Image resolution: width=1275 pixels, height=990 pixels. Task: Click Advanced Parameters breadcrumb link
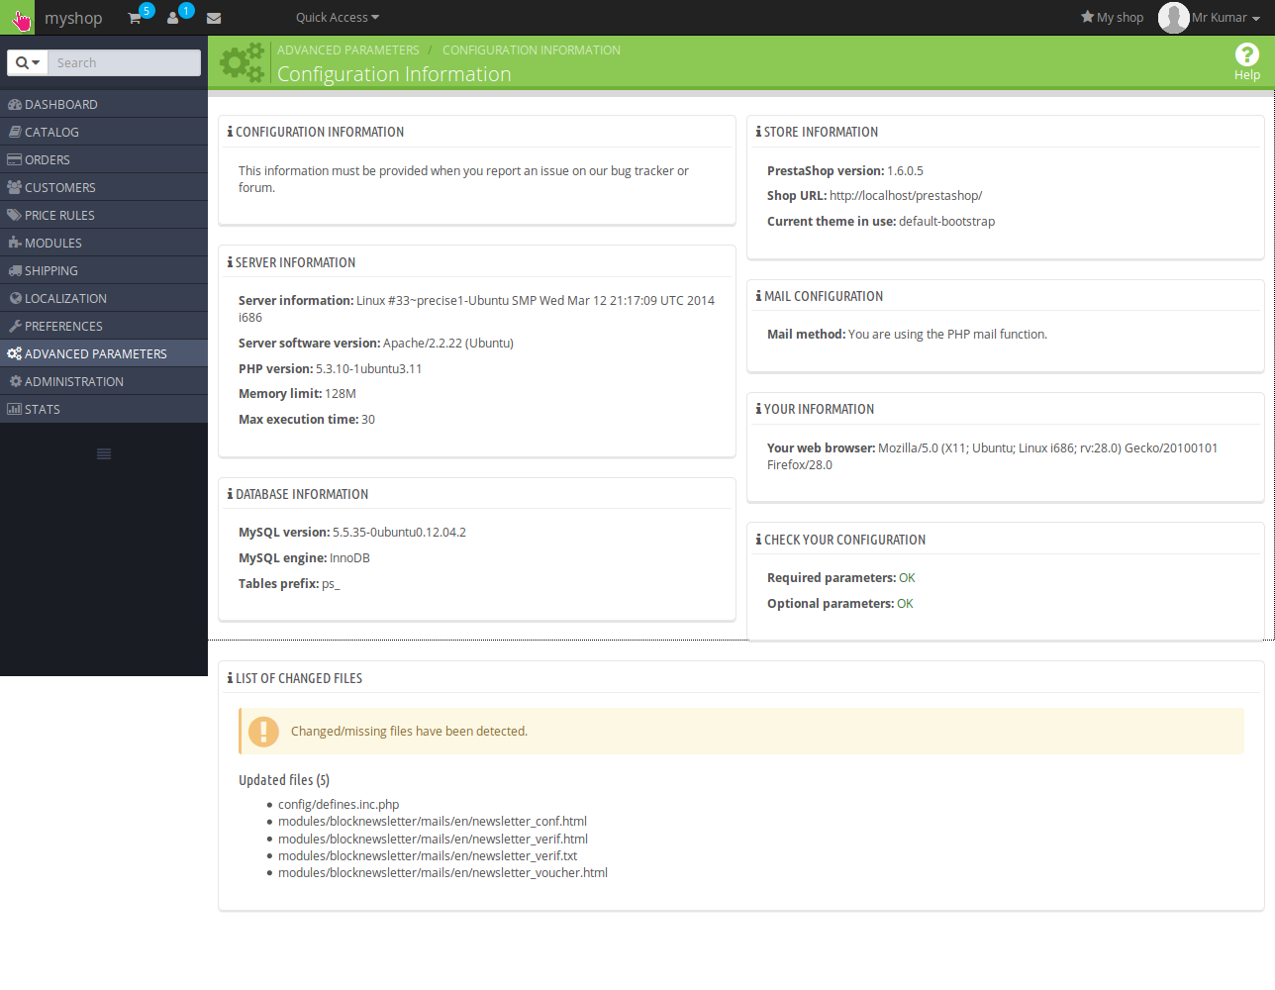[348, 49]
